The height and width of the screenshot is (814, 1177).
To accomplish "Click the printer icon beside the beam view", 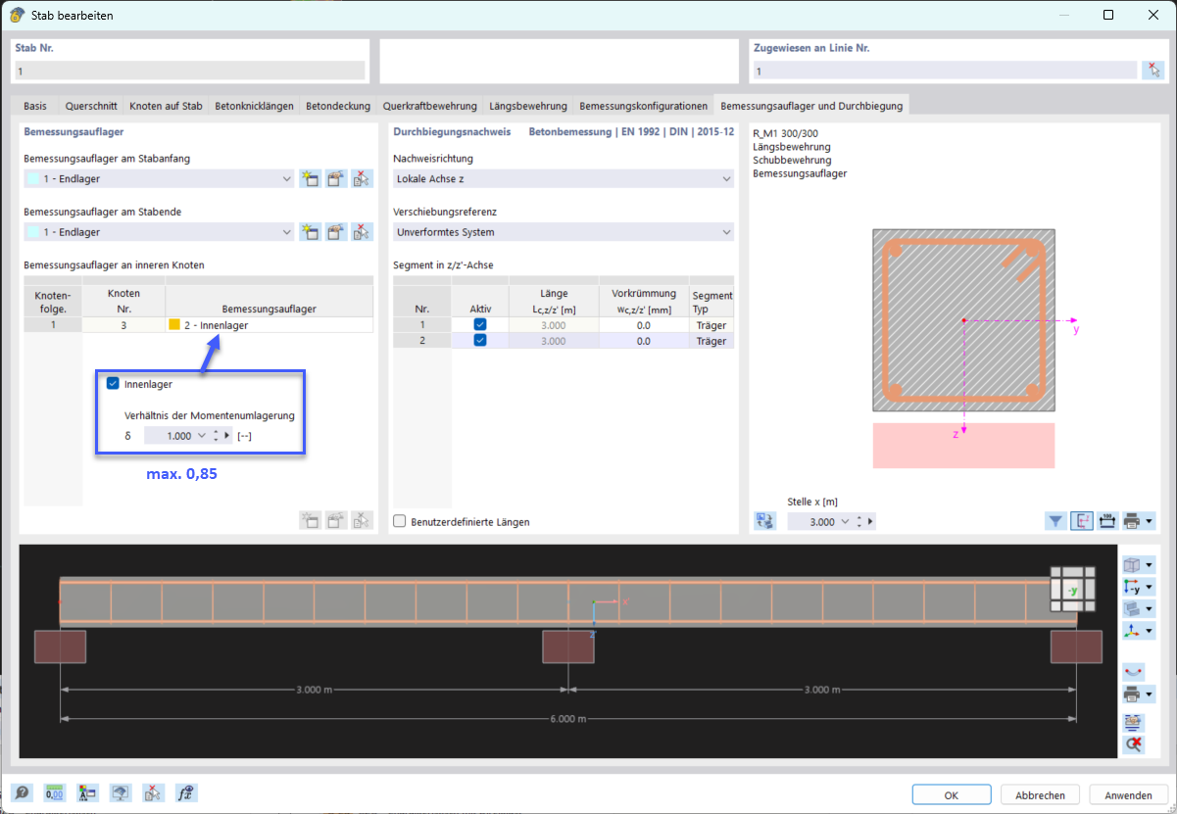I will click(1132, 694).
